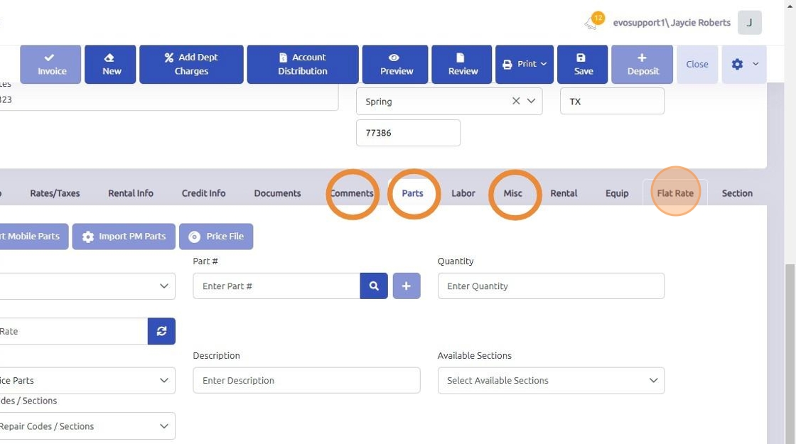Click the refresh rate icon button
Image resolution: width=796 pixels, height=444 pixels.
(x=161, y=331)
